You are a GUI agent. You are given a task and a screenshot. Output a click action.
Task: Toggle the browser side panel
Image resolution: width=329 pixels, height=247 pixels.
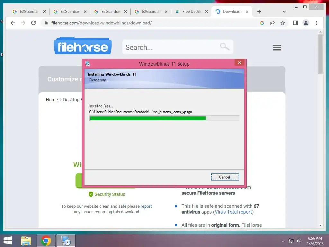pos(296,23)
